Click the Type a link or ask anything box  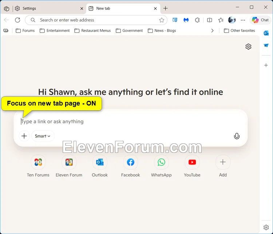[130, 121]
